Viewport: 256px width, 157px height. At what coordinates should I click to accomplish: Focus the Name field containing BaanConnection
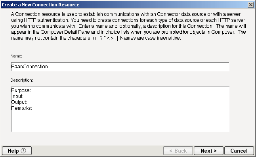(120, 67)
